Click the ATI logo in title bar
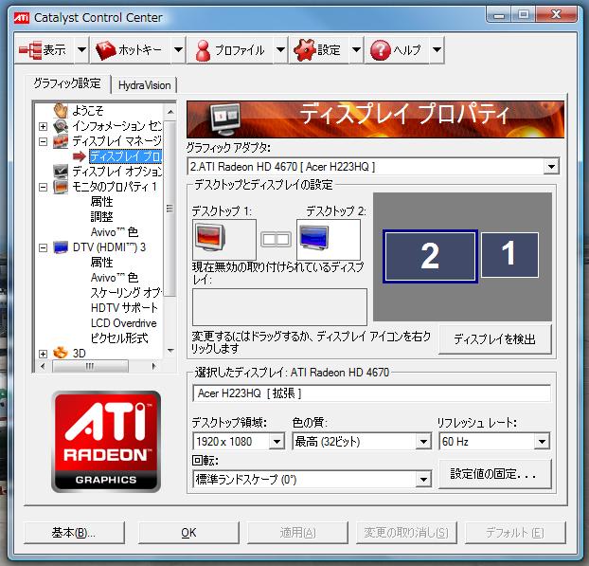 [22, 18]
